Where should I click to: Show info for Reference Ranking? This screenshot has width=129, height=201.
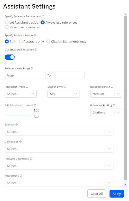[x=114, y=105]
